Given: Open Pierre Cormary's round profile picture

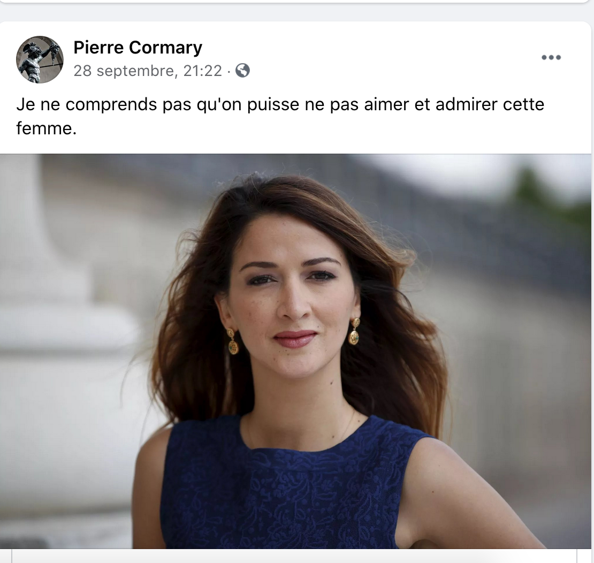Looking at the screenshot, I should [x=40, y=59].
